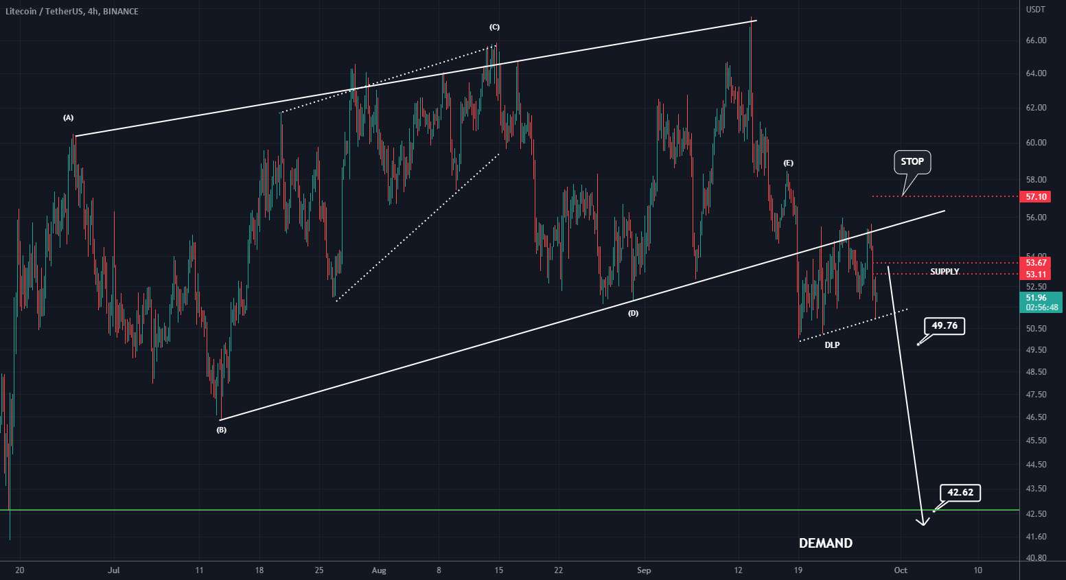Click the 66.00 price axis value
The width and height of the screenshot is (1066, 580).
pos(1036,40)
